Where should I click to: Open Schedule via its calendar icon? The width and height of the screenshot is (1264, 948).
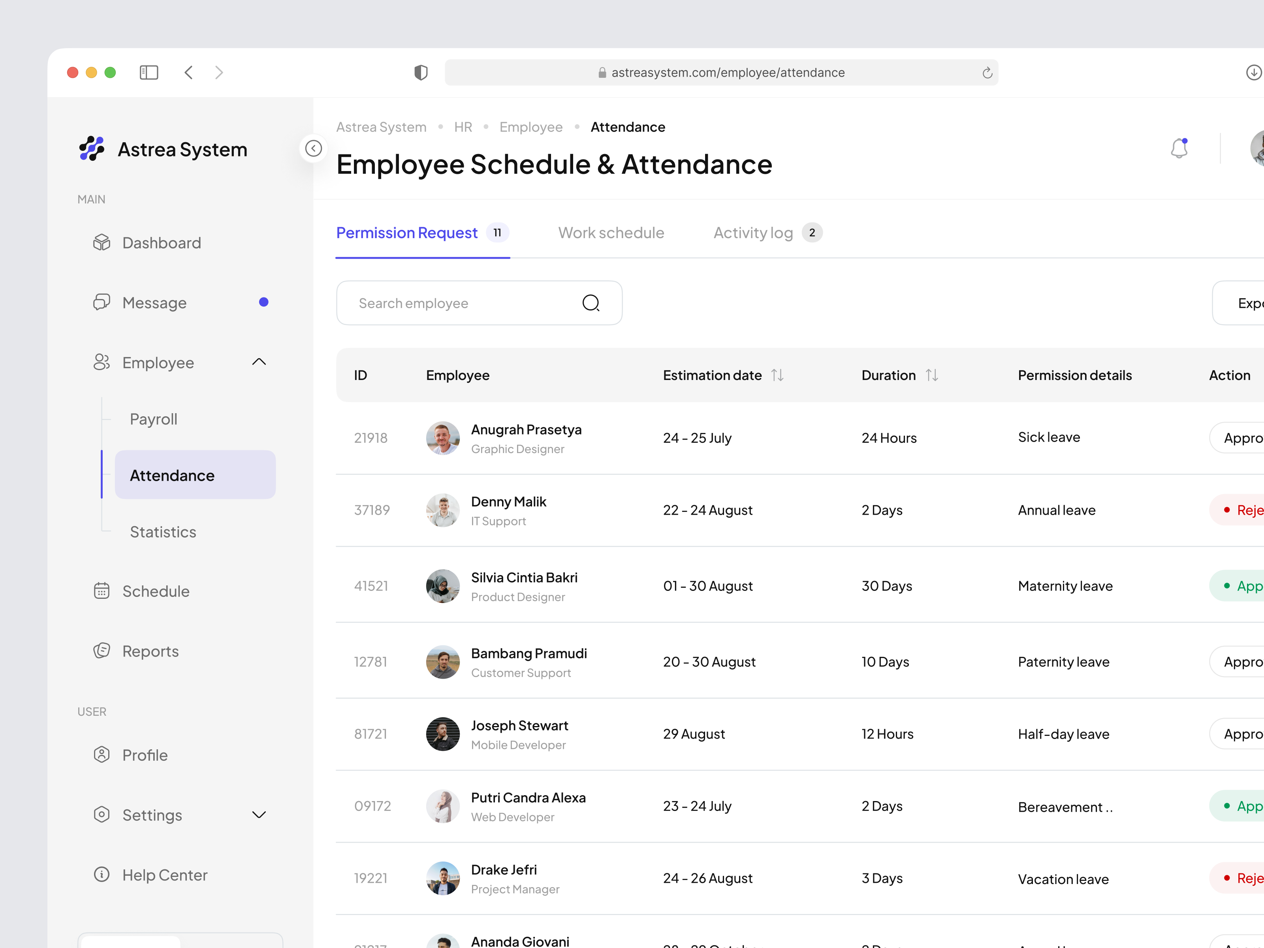point(102,590)
